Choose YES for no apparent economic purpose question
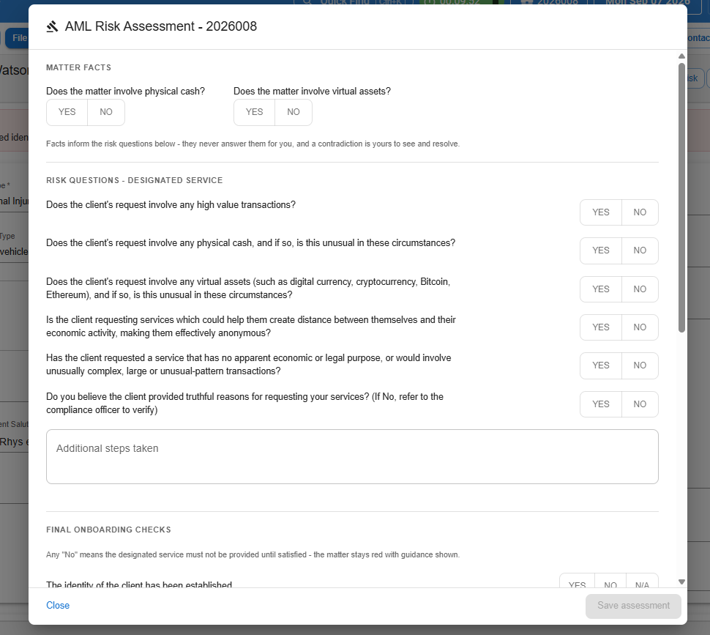 pos(601,365)
